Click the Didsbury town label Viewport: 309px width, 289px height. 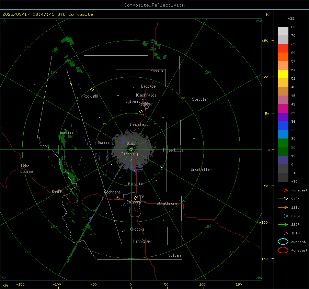[129, 154]
